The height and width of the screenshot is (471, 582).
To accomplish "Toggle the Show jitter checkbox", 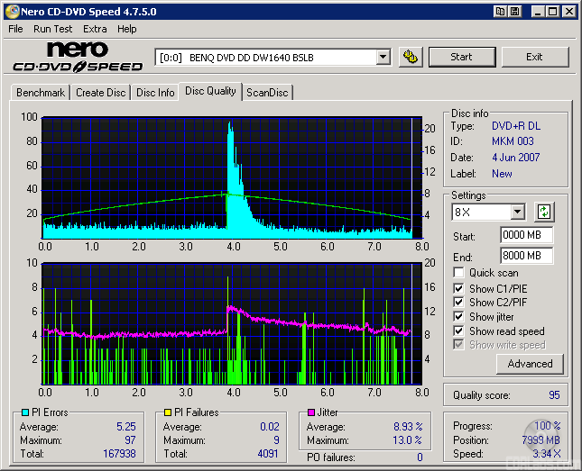I will (x=459, y=317).
